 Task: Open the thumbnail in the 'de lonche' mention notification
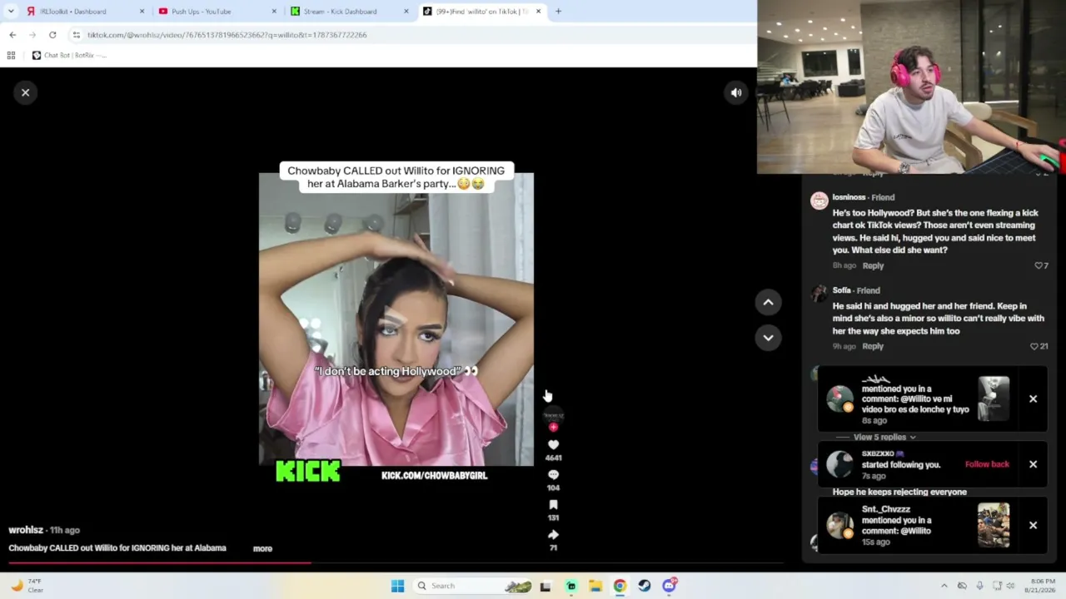point(994,399)
